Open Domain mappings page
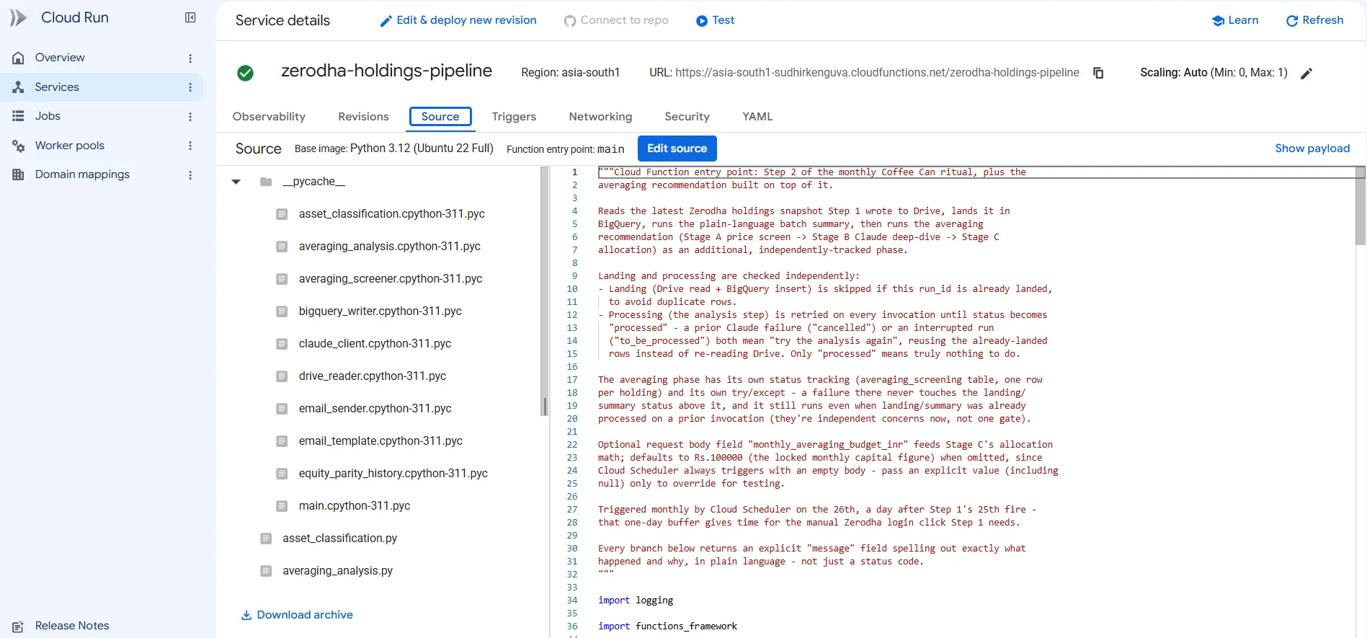The height and width of the screenshot is (638, 1367). click(x=82, y=174)
